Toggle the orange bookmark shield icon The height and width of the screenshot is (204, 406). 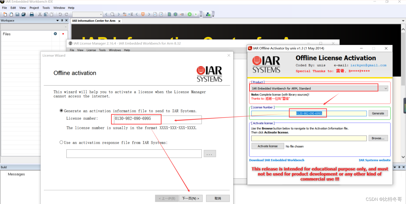pyautogui.click(x=143, y=14)
